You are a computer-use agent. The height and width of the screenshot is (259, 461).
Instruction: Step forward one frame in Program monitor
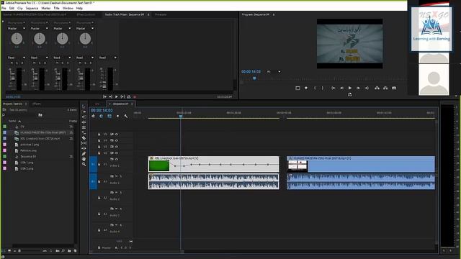click(358, 88)
